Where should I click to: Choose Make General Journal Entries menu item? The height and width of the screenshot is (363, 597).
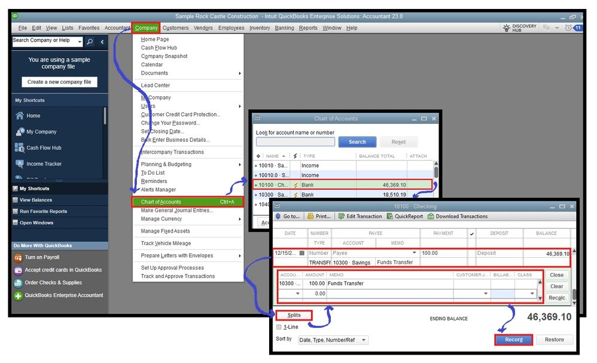point(177,211)
